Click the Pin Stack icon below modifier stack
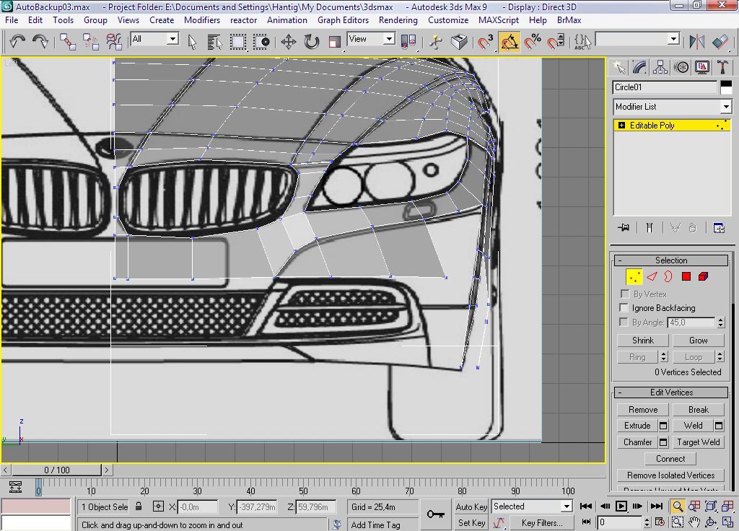 pyautogui.click(x=622, y=227)
